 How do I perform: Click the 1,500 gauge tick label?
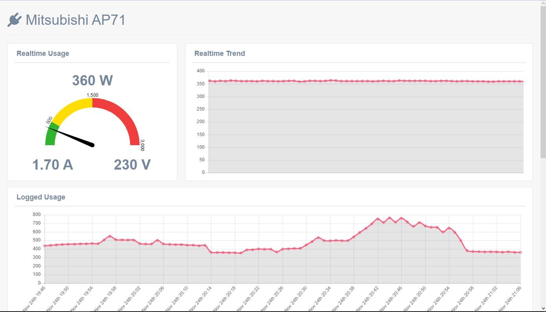(x=92, y=95)
